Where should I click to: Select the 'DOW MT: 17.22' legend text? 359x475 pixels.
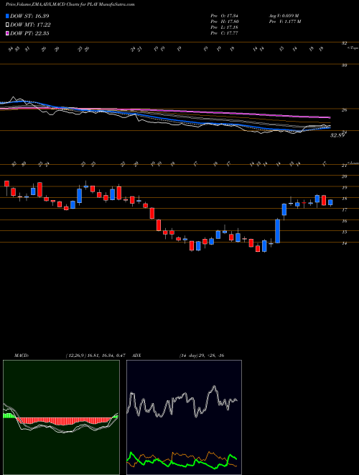tap(30, 25)
